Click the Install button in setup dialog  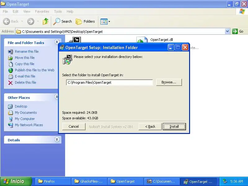click(x=174, y=126)
